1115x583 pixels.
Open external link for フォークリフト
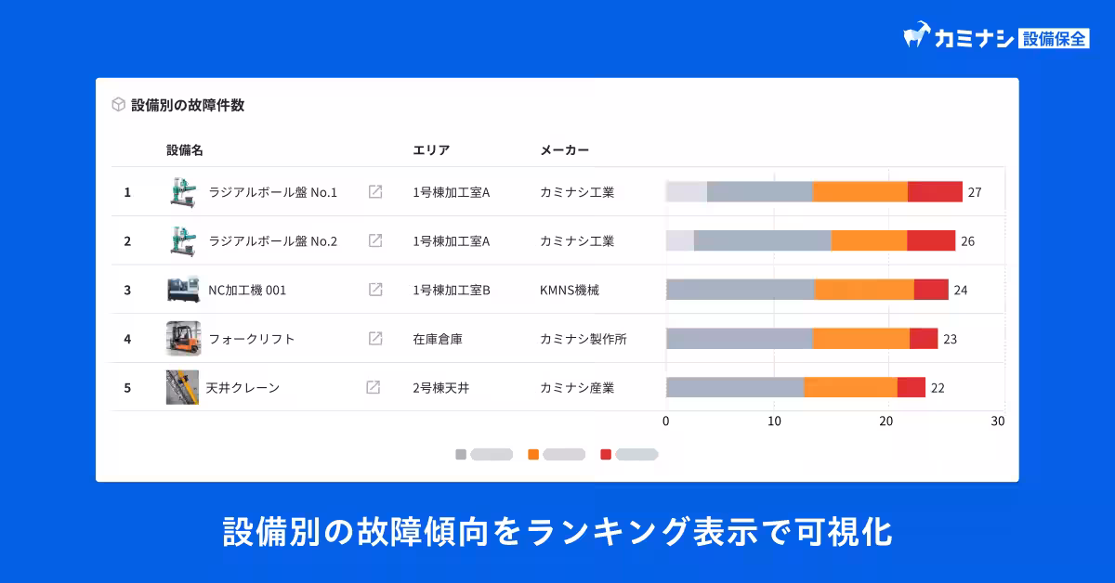click(375, 338)
